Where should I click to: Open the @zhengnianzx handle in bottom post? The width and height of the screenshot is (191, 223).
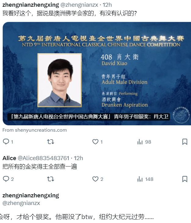click(21, 203)
